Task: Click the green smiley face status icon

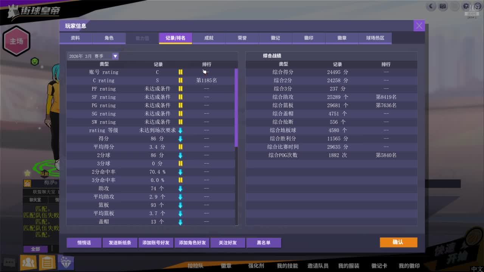Action: pyautogui.click(x=35, y=61)
